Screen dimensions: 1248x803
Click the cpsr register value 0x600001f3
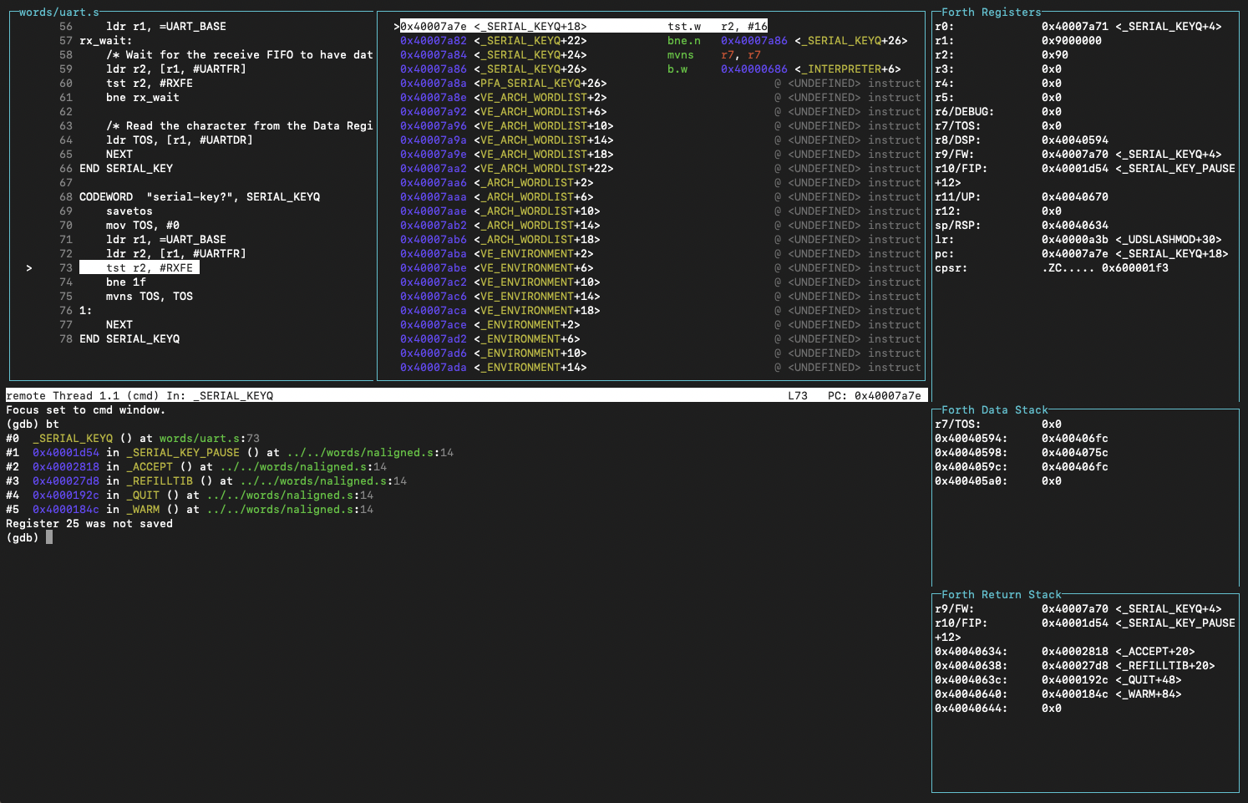pyautogui.click(x=1134, y=268)
